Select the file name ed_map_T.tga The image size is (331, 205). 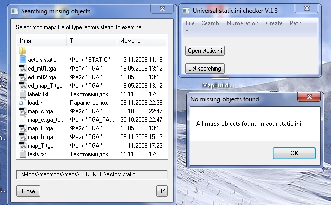coord(45,86)
